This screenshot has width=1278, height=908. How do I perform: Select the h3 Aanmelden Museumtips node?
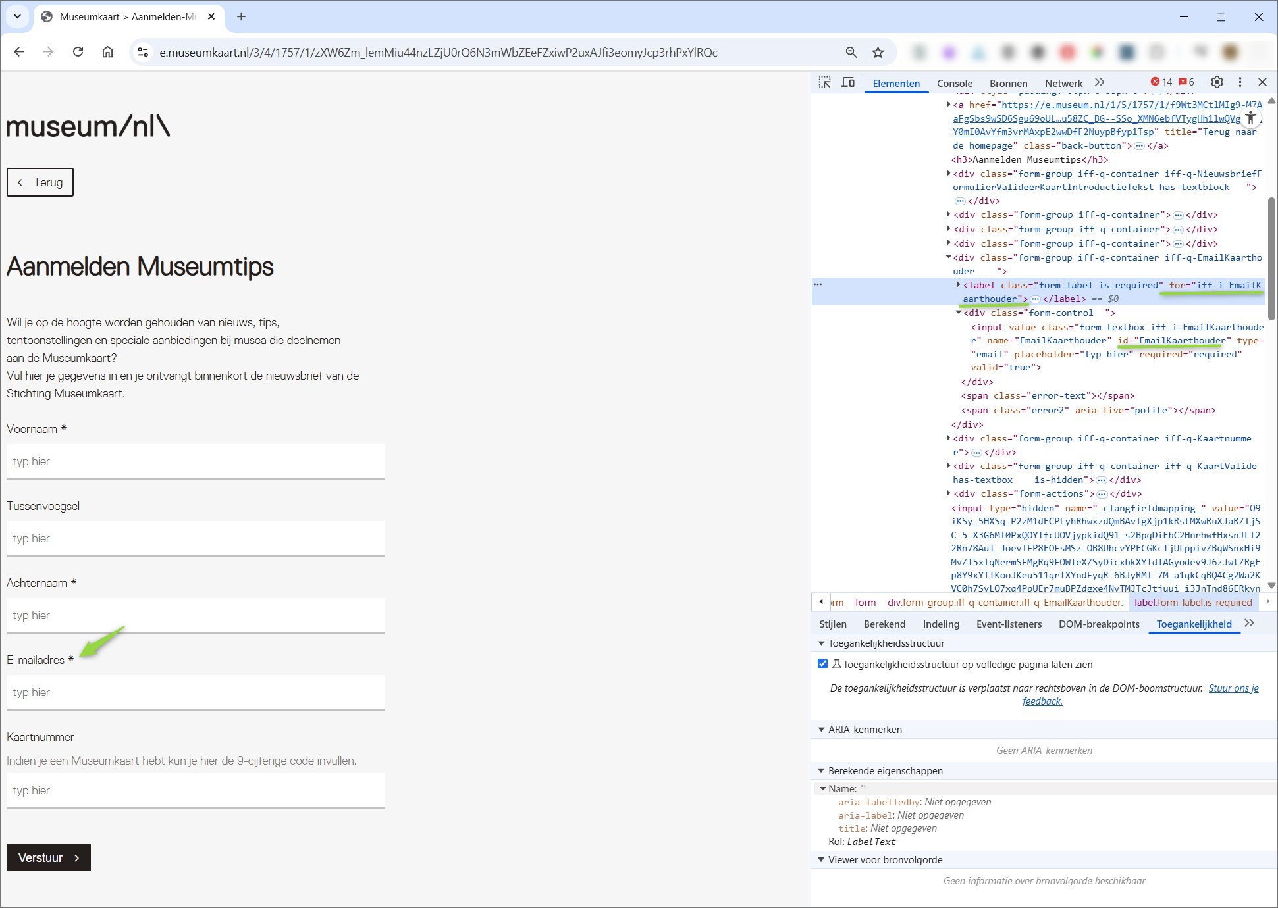pos(1029,159)
